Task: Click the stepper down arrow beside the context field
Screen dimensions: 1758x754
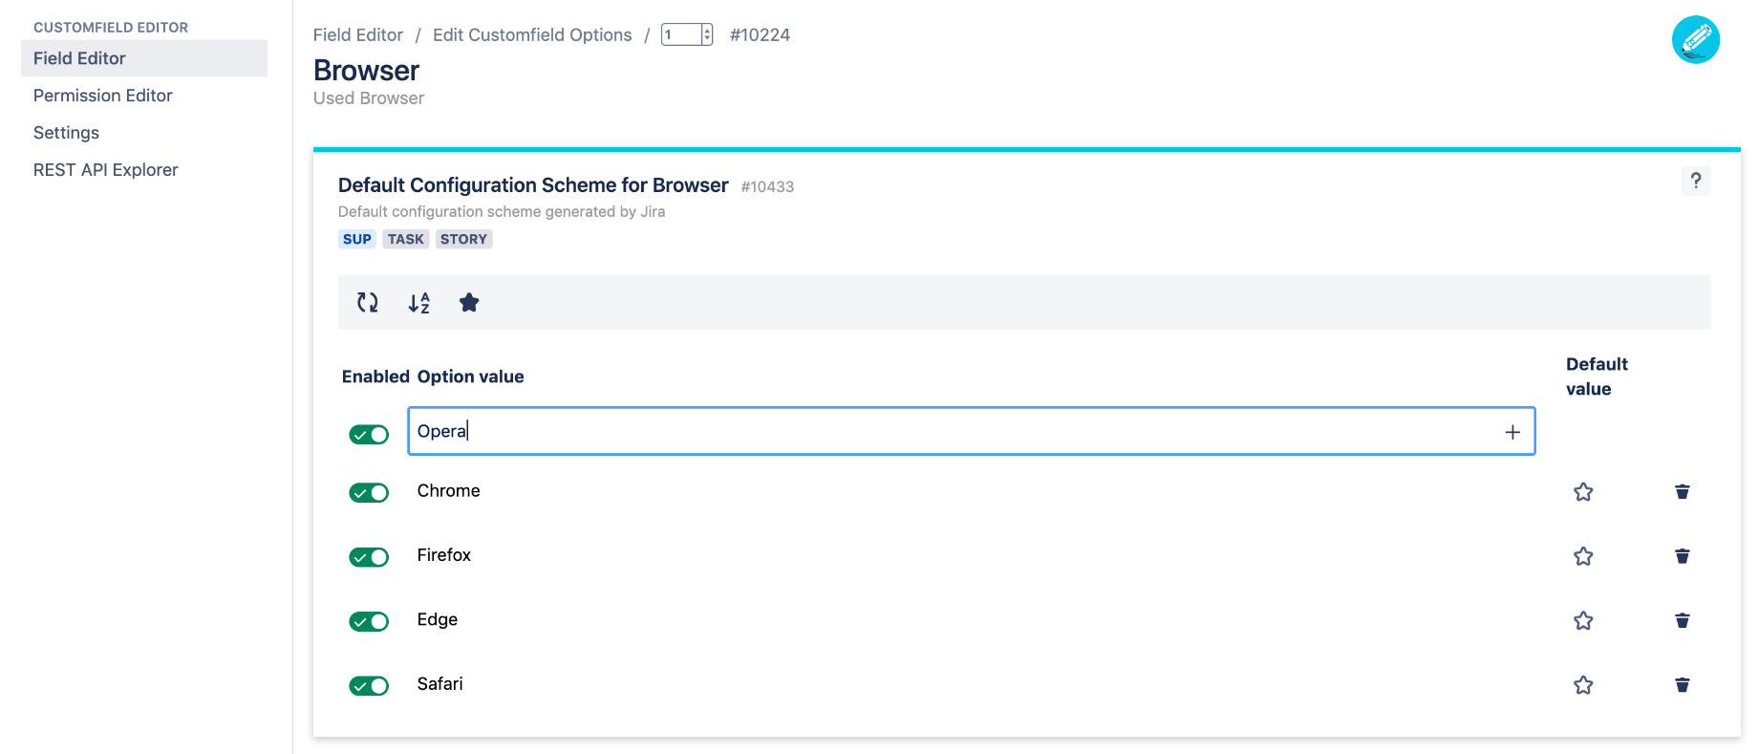Action: click(705, 40)
